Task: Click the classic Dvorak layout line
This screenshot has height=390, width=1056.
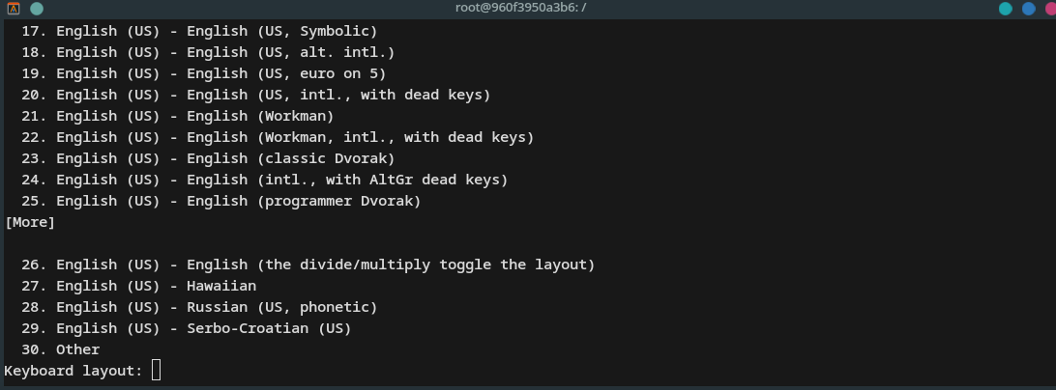Action: pos(207,158)
